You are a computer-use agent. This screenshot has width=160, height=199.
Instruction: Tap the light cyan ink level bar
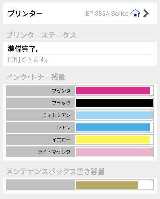pos(115,115)
